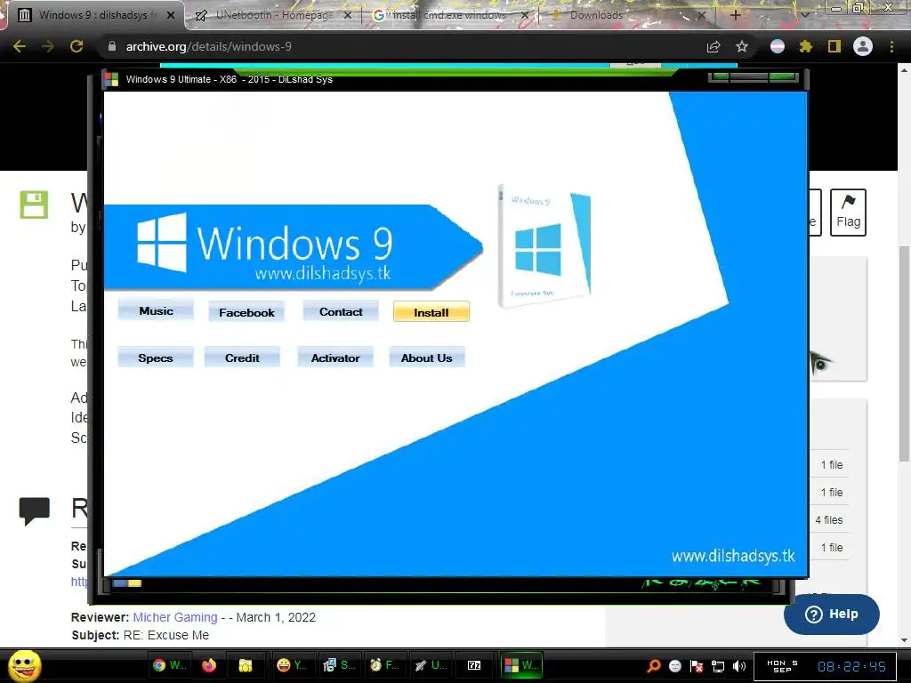Select the 4 files entry in download list
Screen dimensions: 911x683
[828, 519]
